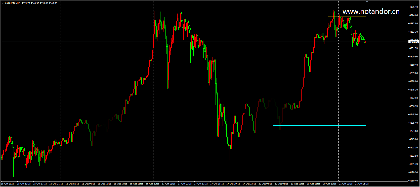Click the 4203.30 price scale label
This screenshot has height=187, width=420.
tap(414, 148)
